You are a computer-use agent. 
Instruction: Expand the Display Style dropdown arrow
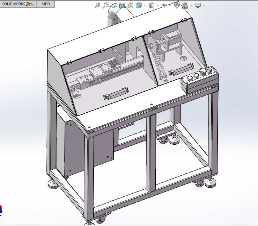pyautogui.click(x=157, y=5)
